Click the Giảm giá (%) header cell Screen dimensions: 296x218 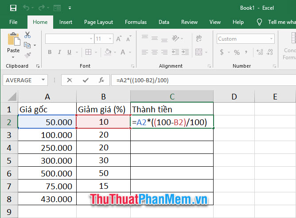click(103, 109)
